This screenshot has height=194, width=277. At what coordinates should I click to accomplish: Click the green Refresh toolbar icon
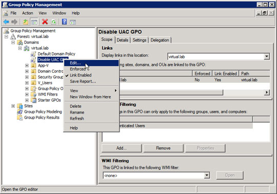[x=53, y=22]
